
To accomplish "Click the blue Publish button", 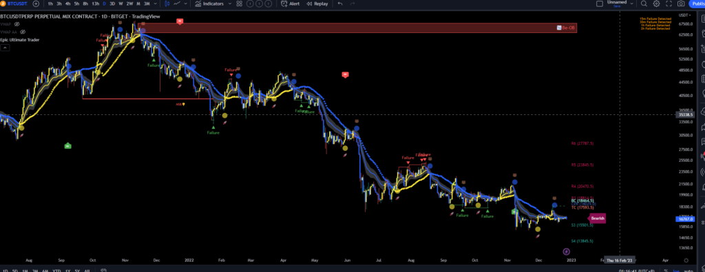I will (x=697, y=3).
